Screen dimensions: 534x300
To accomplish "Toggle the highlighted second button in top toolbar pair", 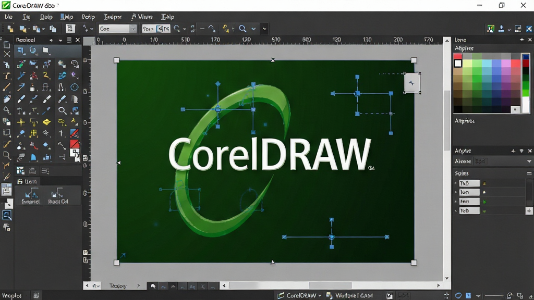I will pyautogui.click(x=163, y=29).
